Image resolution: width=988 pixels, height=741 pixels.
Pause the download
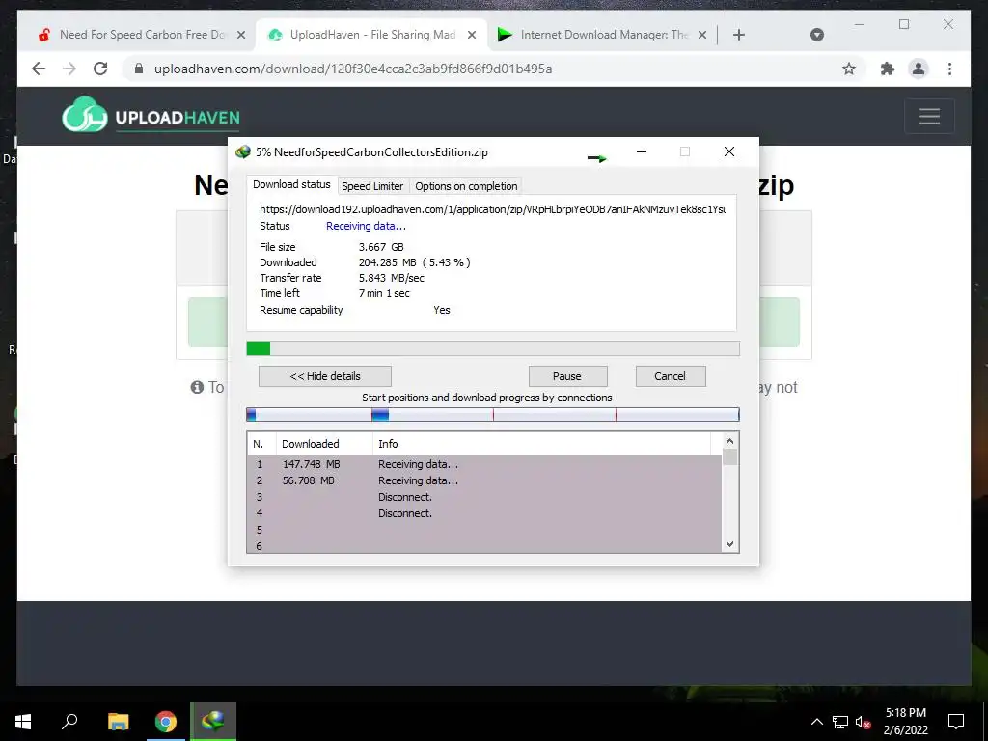[x=567, y=376]
